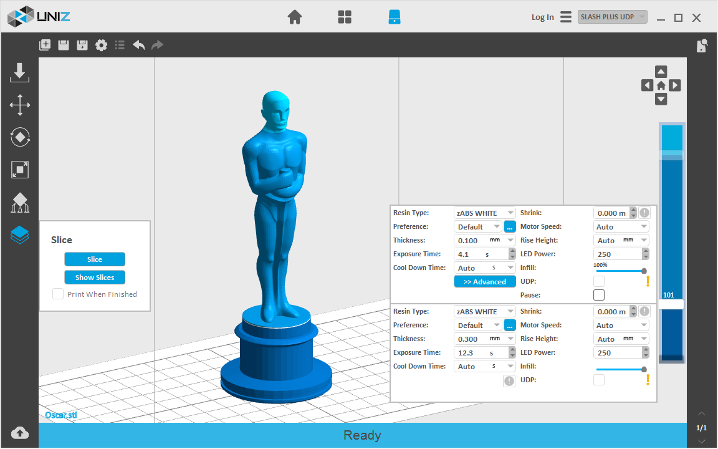Reset camera to home view
This screenshot has width=718, height=449.
coord(661,85)
